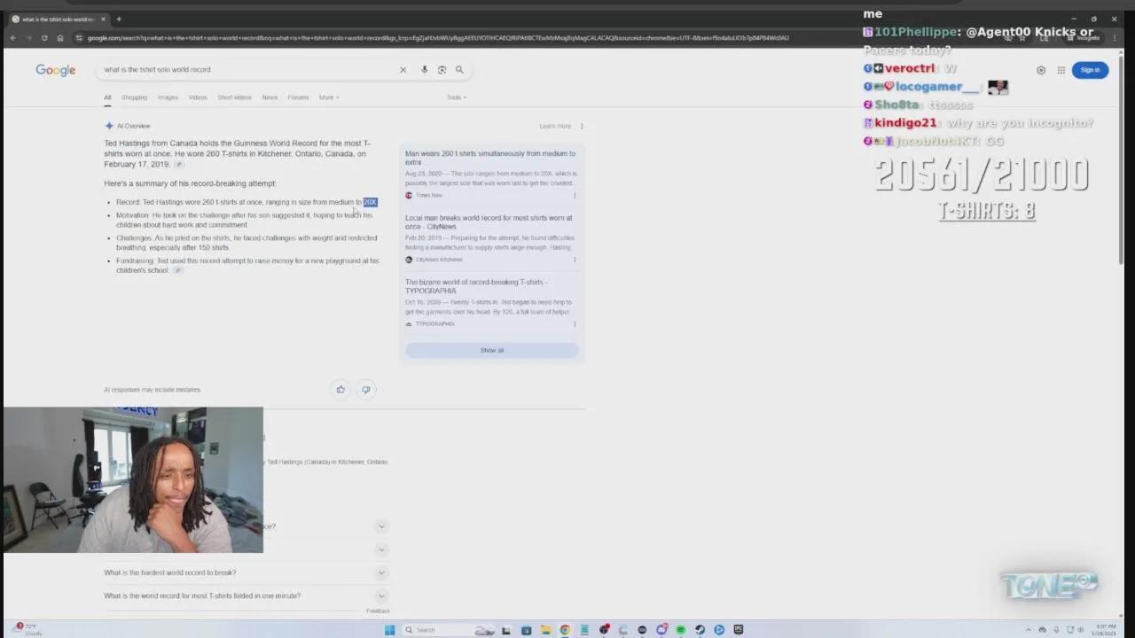Screen dimensions: 1135x638
Task: Open the Google apps grid
Action: click(x=1061, y=70)
